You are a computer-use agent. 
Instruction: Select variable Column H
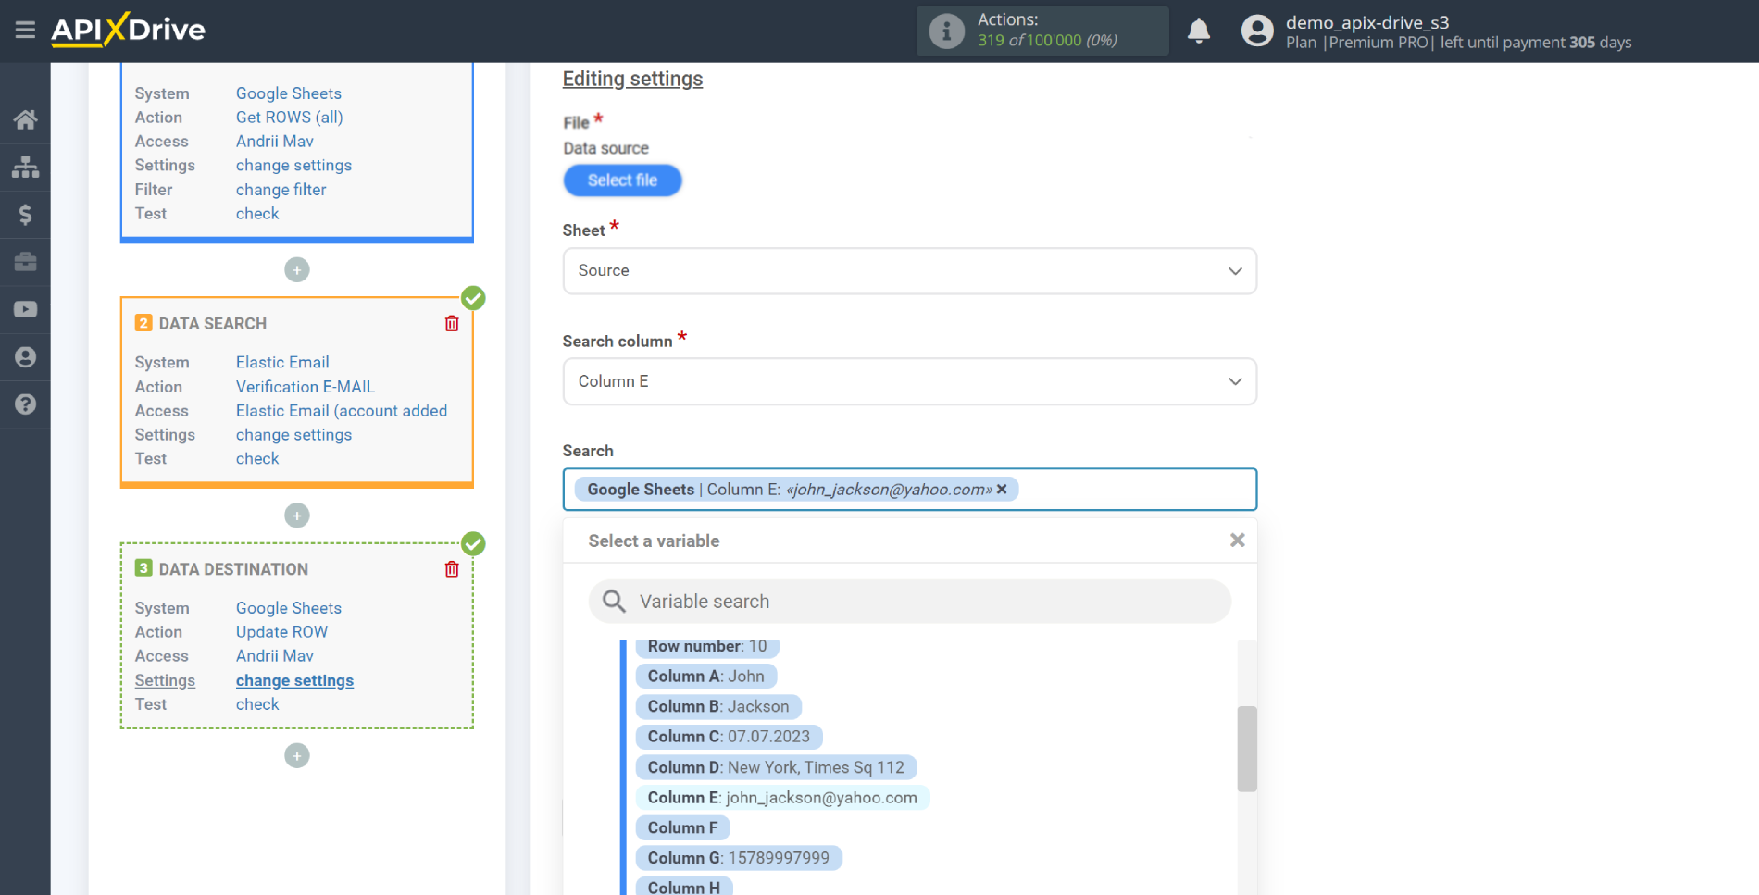pos(684,888)
